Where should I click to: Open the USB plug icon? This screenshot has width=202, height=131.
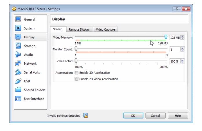point(18,81)
